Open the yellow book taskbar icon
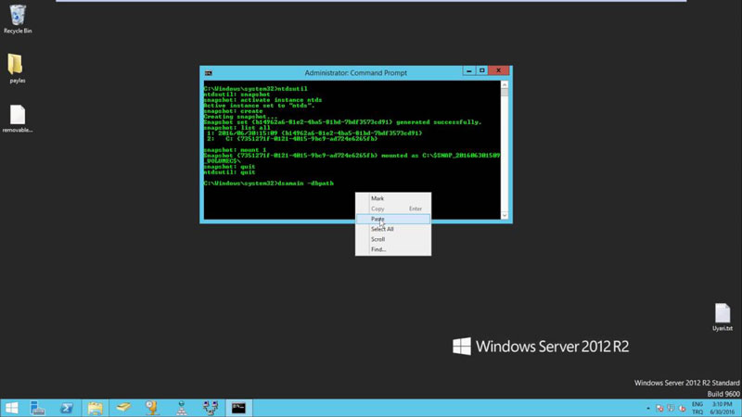The width and height of the screenshot is (742, 417). pos(123,408)
